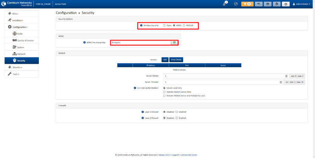
Task: Open the Administrator user dropdown
Action: click(301, 4)
